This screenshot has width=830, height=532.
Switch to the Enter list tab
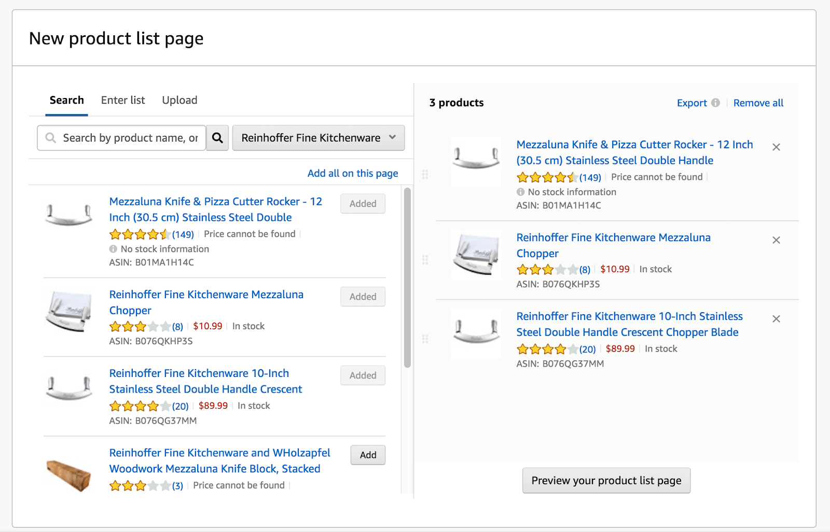point(123,100)
